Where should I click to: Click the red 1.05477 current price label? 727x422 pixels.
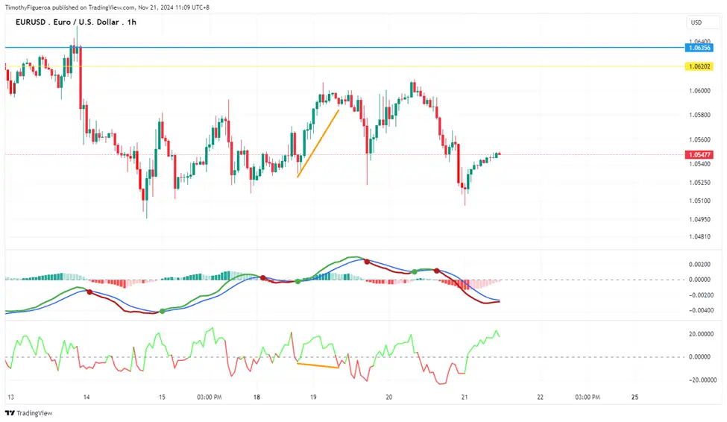[699, 155]
